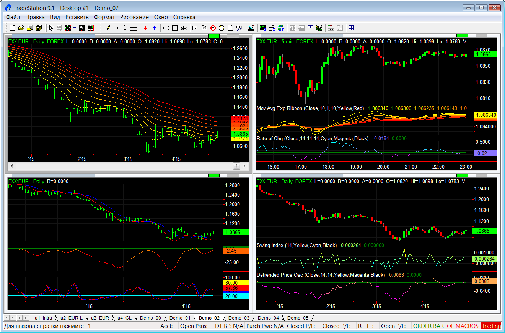This screenshot has height=333, width=505.
Task: Click the 'Rate of Chg' indicator label
Action: (313, 138)
